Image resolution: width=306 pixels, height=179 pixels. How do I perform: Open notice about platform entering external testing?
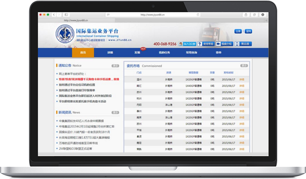(85, 96)
